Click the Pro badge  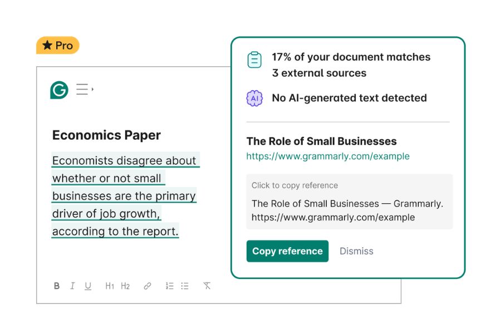tap(58, 46)
